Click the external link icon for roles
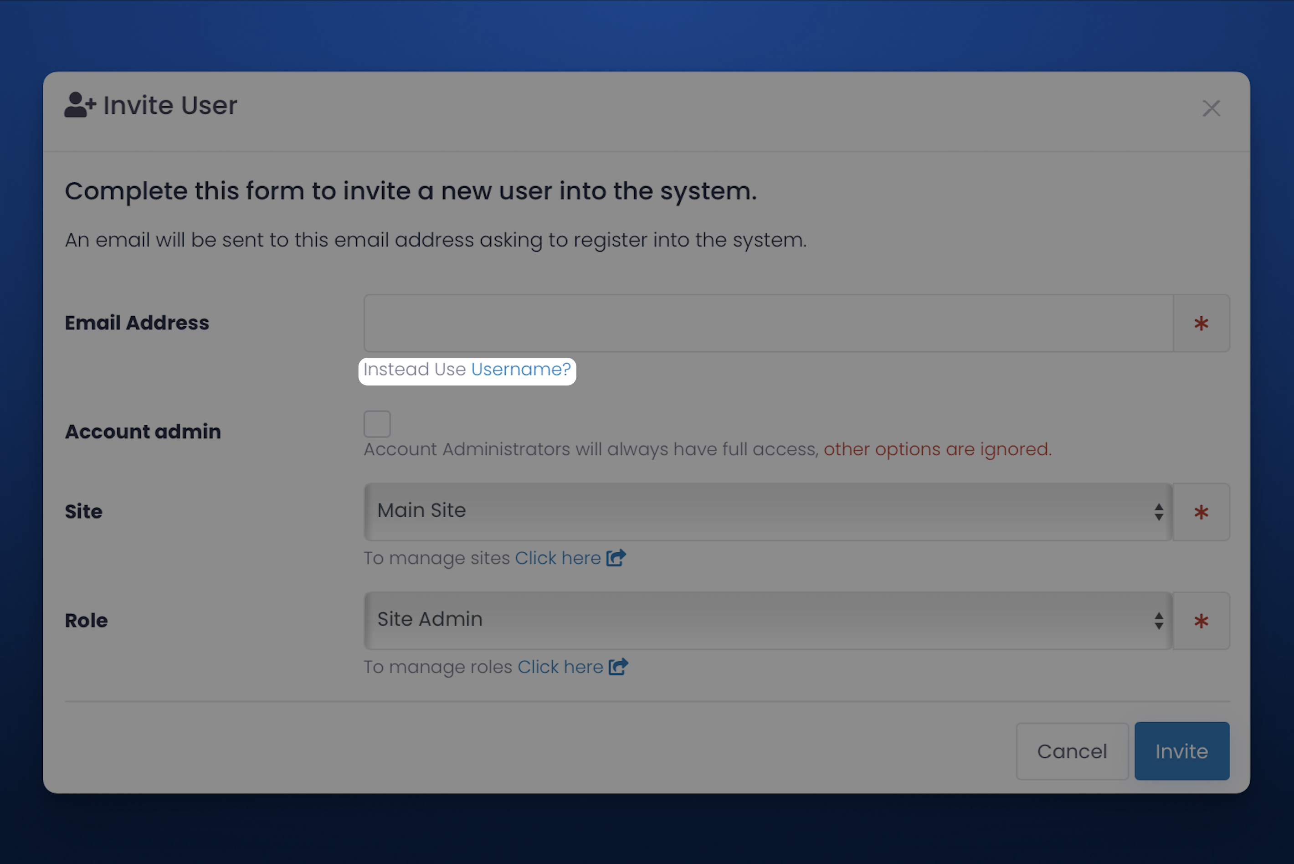This screenshot has height=864, width=1294. [618, 667]
